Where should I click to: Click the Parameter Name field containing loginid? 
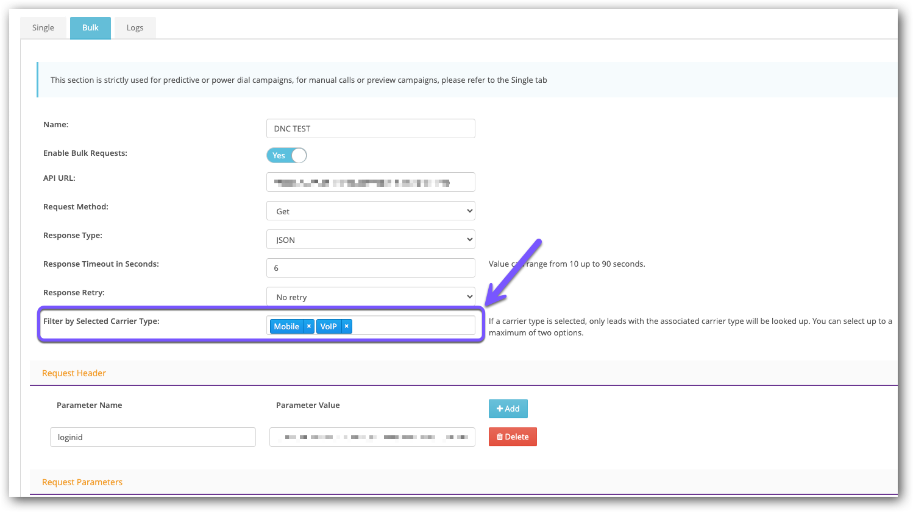pyautogui.click(x=152, y=437)
